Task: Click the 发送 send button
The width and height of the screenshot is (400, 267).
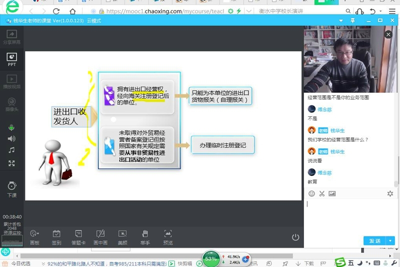Action: [374, 240]
